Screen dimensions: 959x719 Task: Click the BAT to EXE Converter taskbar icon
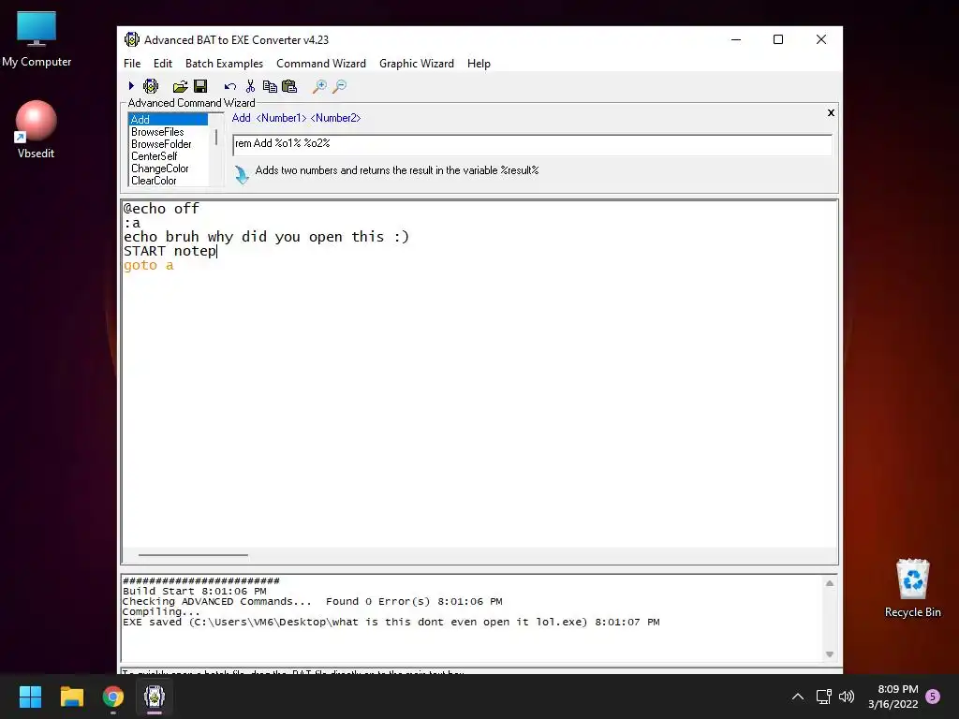tap(155, 697)
